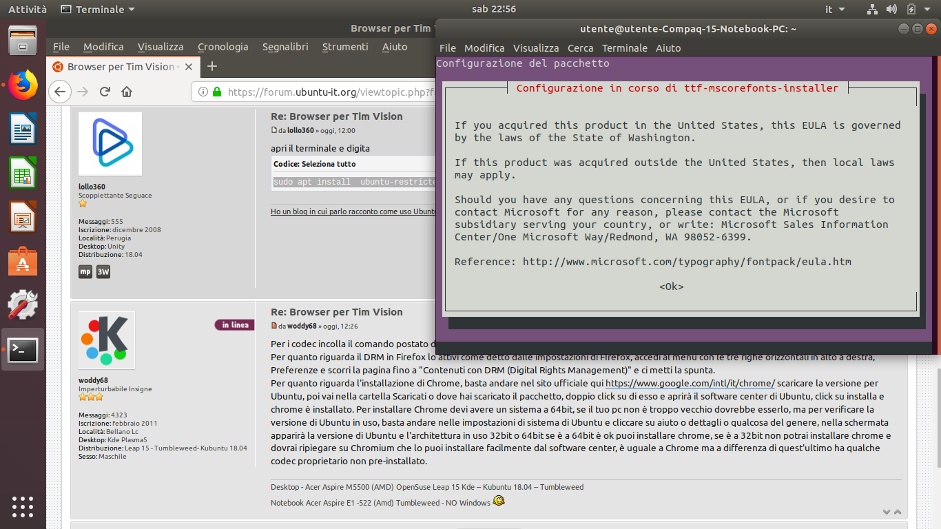Open LibreOffice Writer from the dock
The width and height of the screenshot is (941, 529).
tap(23, 129)
